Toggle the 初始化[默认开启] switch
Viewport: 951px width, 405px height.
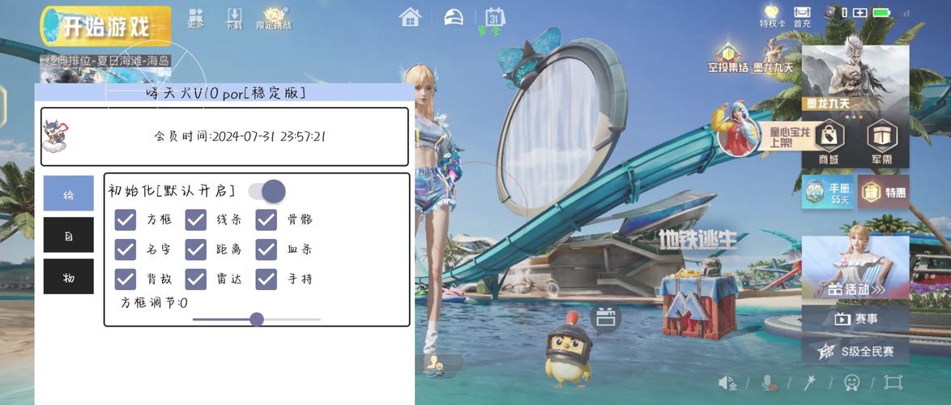point(267,191)
